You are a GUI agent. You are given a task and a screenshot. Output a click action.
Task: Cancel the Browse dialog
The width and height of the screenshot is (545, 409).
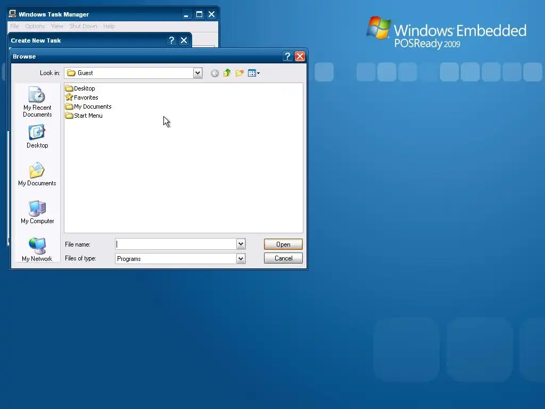283,258
